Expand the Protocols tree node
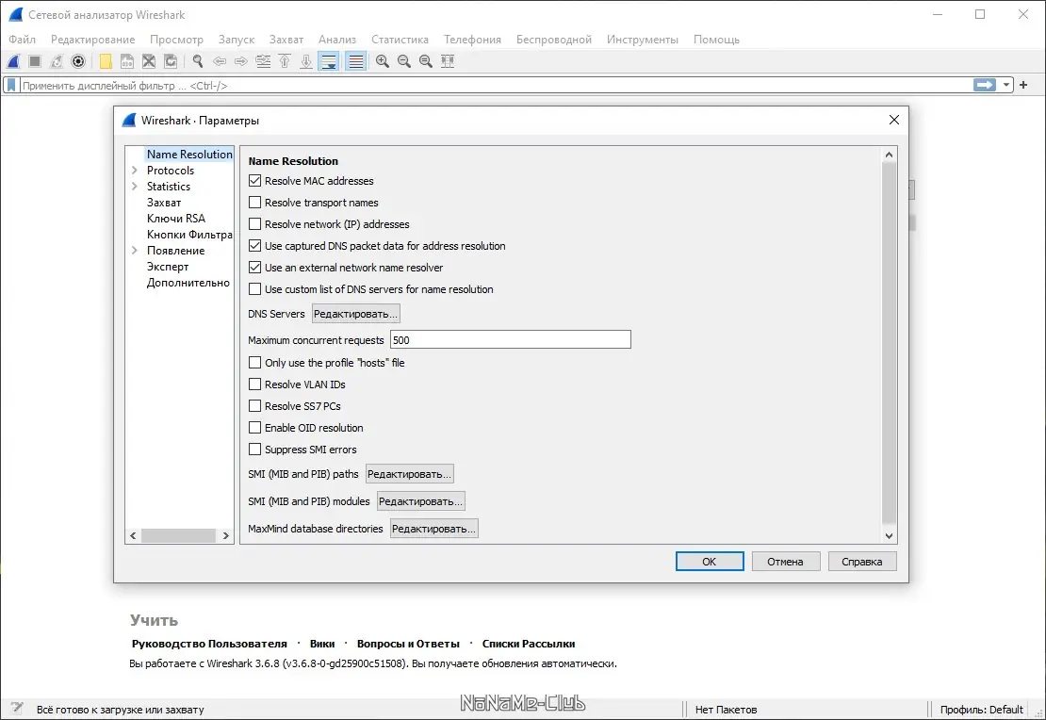 pyautogui.click(x=135, y=171)
